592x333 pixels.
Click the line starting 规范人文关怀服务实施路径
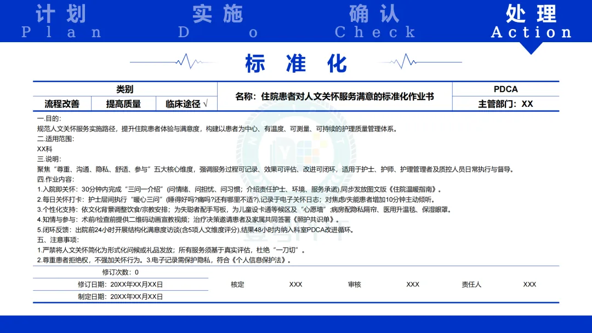tap(218, 129)
